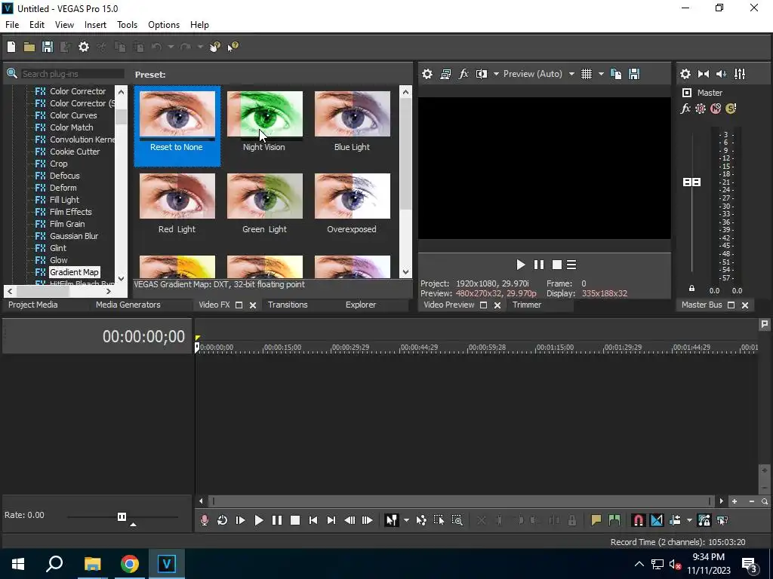773x579 pixels.
Task: Lock the Master fader channels
Action: pos(691,289)
